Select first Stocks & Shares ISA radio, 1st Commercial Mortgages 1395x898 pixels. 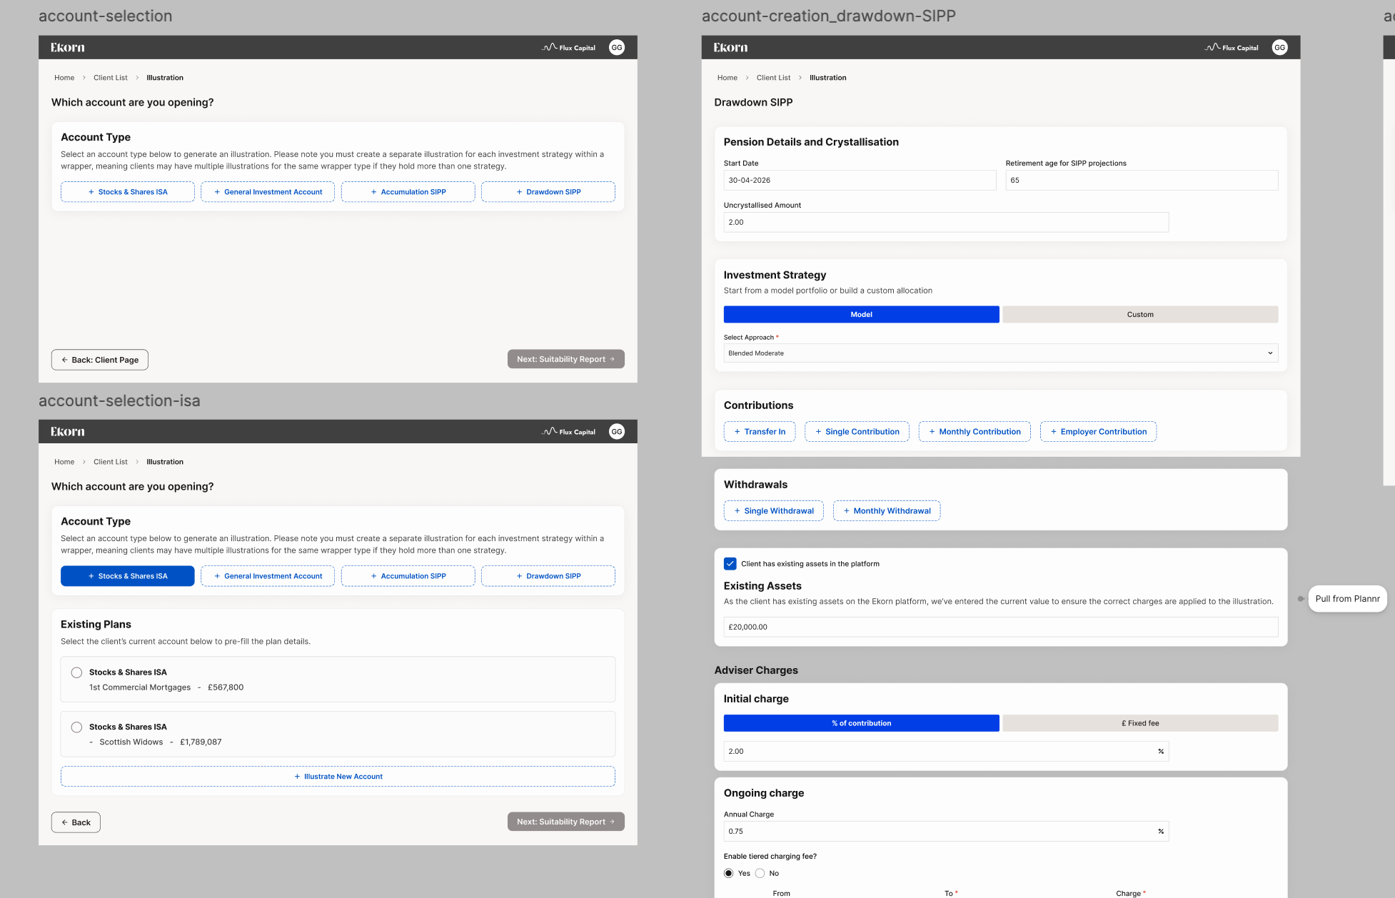[x=76, y=672]
